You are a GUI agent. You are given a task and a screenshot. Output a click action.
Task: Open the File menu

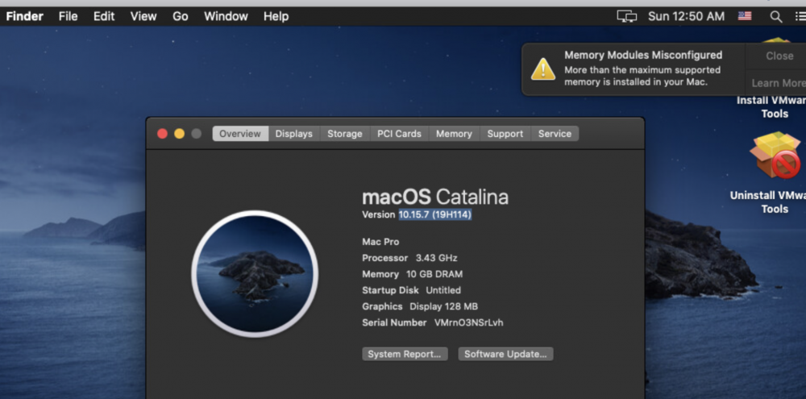coord(68,16)
